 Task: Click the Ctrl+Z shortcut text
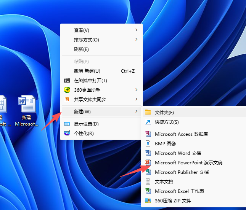(128, 71)
